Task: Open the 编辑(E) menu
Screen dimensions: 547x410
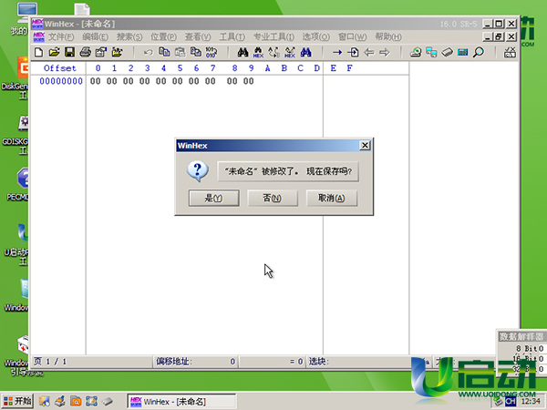Action: pos(95,37)
